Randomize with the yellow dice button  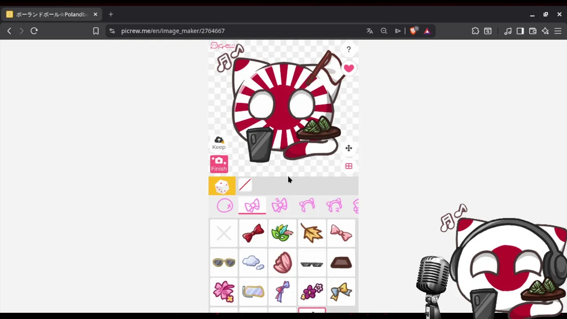(x=222, y=186)
